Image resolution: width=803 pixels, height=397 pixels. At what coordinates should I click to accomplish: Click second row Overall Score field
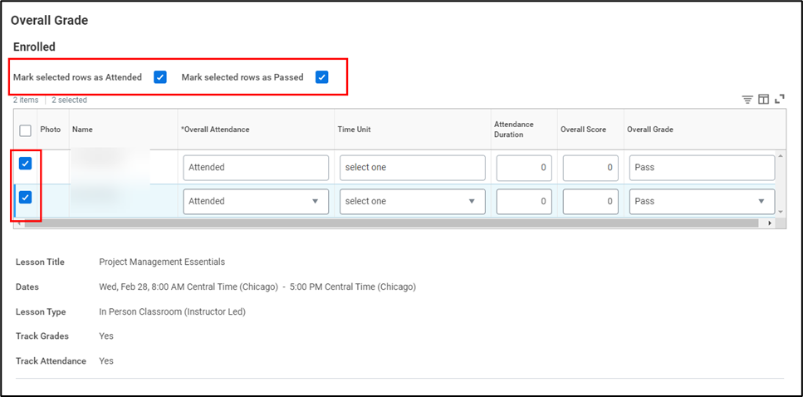coord(590,201)
